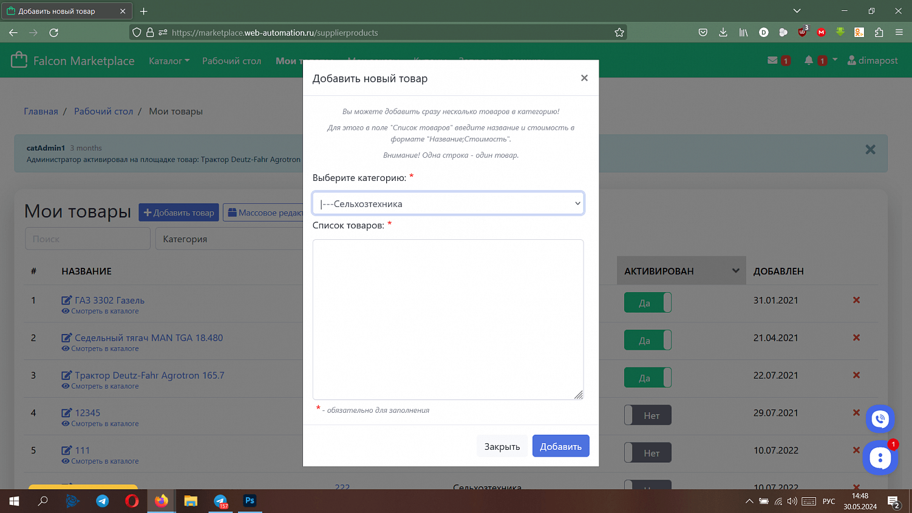The height and width of the screenshot is (513, 912).
Task: Open the '12345' product link
Action: pyautogui.click(x=87, y=413)
